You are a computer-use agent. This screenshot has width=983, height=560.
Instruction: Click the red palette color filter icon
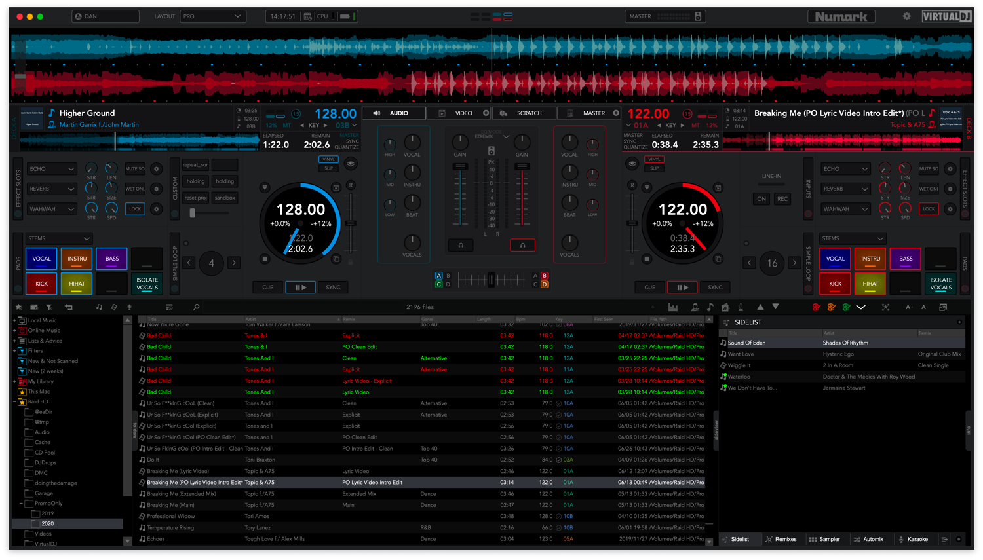(816, 307)
